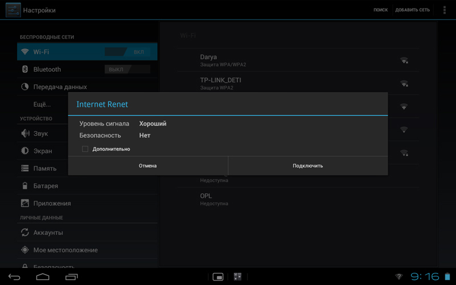The image size is (456, 285).
Task: Click the Память storage icon
Action: (25, 168)
